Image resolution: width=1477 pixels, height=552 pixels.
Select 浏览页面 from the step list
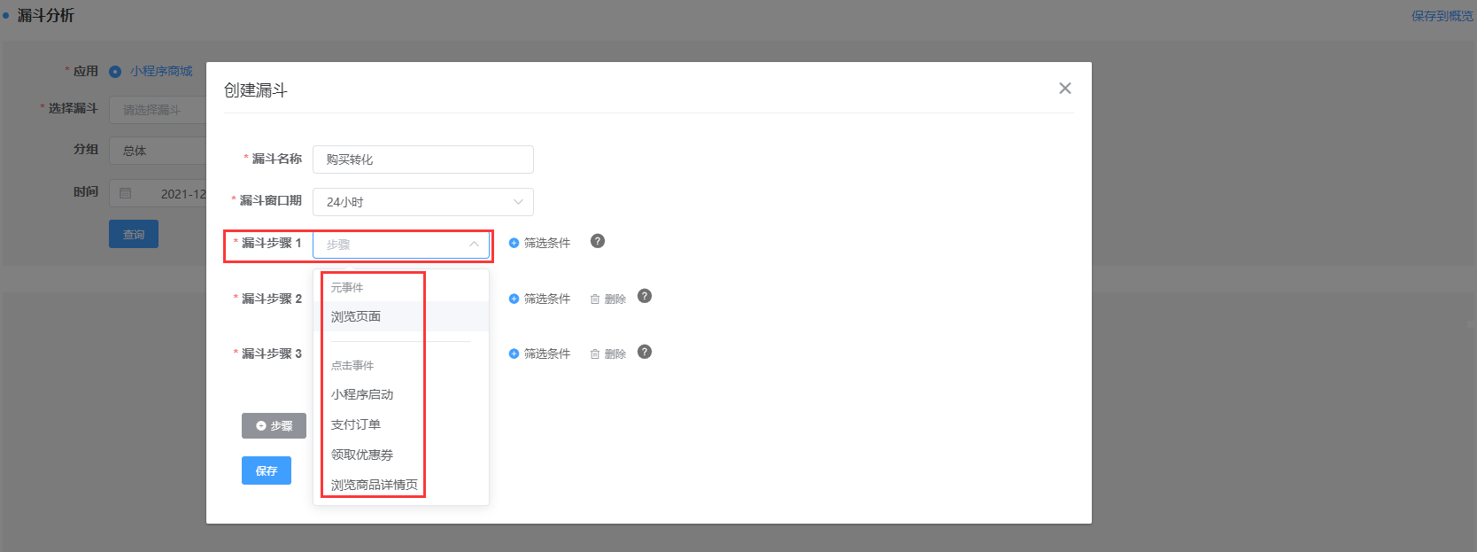click(x=401, y=316)
